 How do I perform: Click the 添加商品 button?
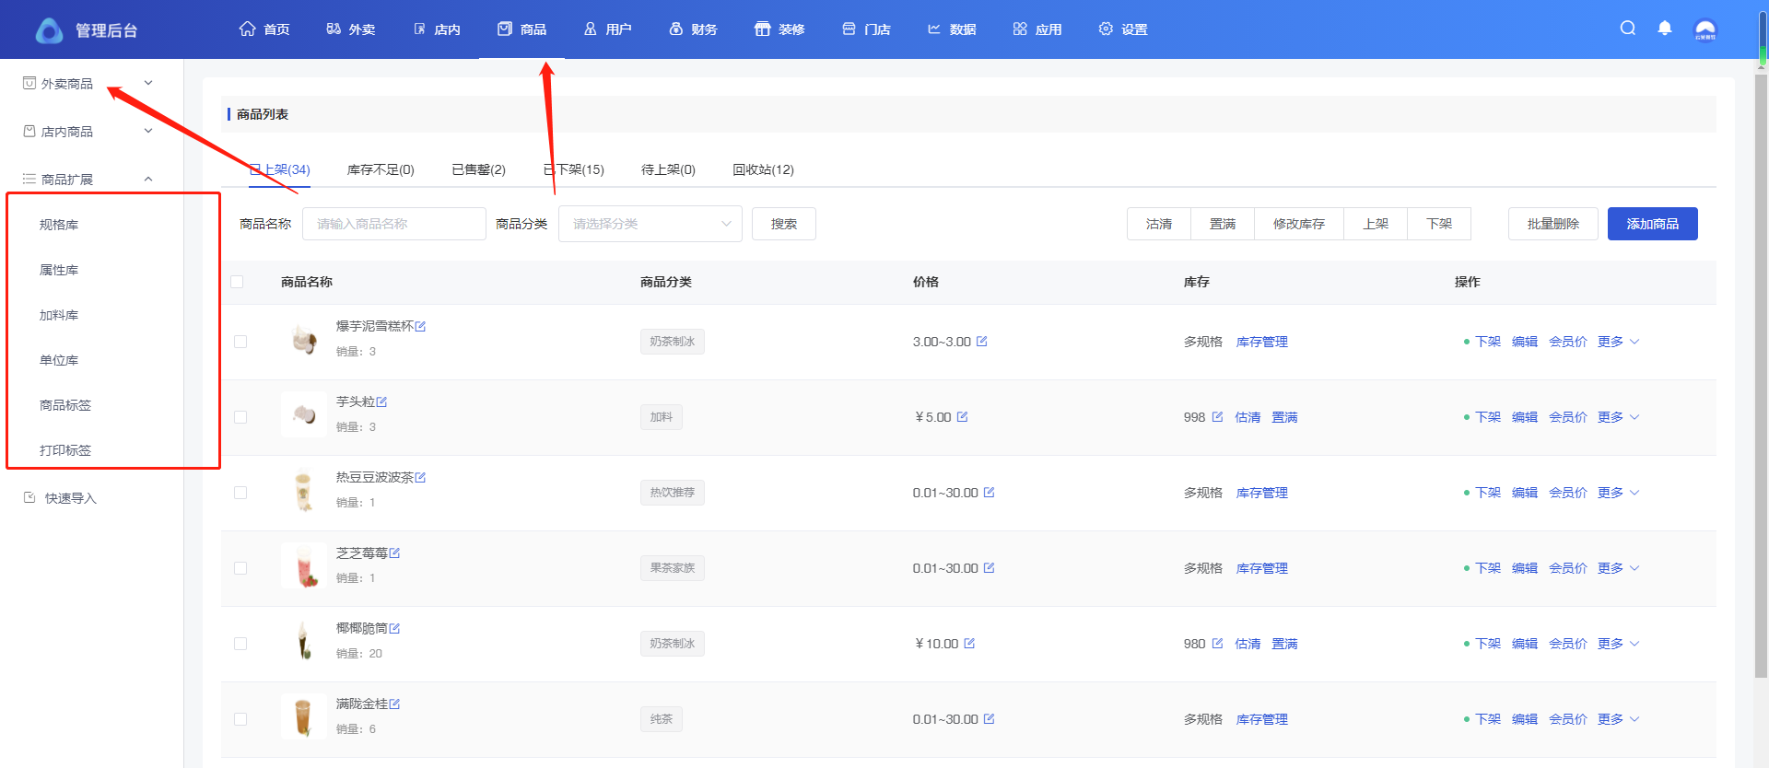[x=1652, y=224]
